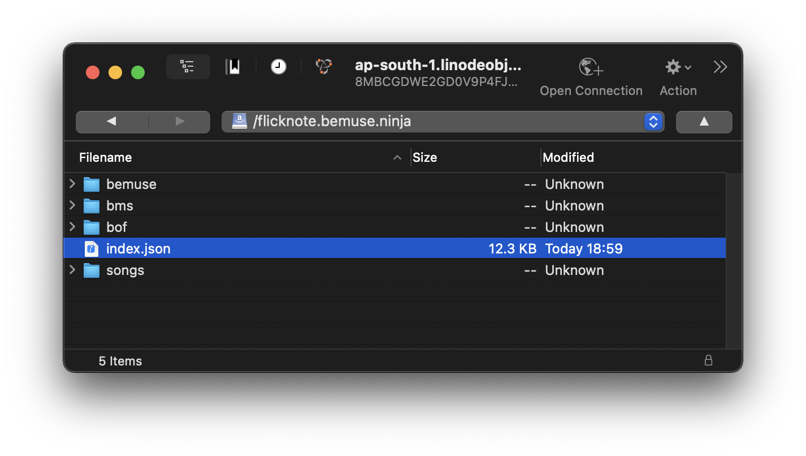Click the padlock icon in the status bar
The image size is (806, 456).
[x=708, y=360]
